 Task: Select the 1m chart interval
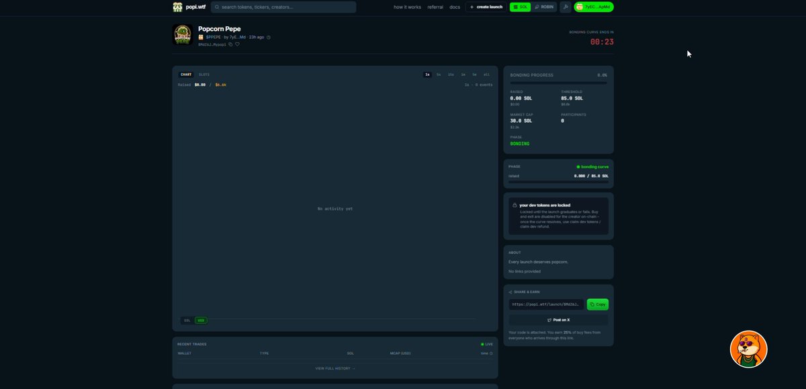[463, 74]
